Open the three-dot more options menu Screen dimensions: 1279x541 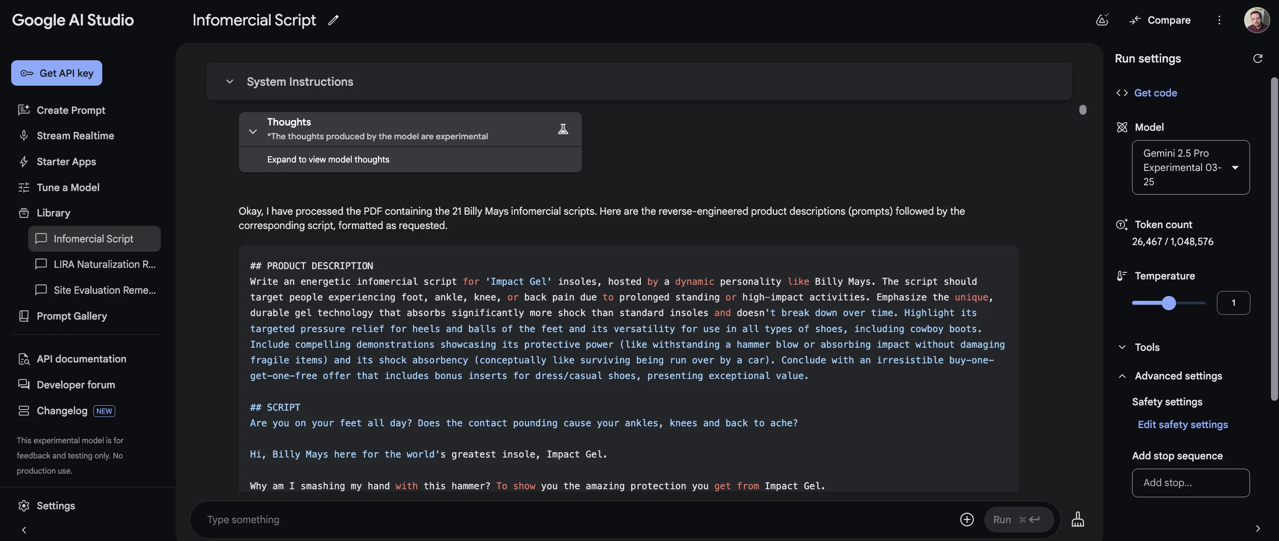[1219, 21]
